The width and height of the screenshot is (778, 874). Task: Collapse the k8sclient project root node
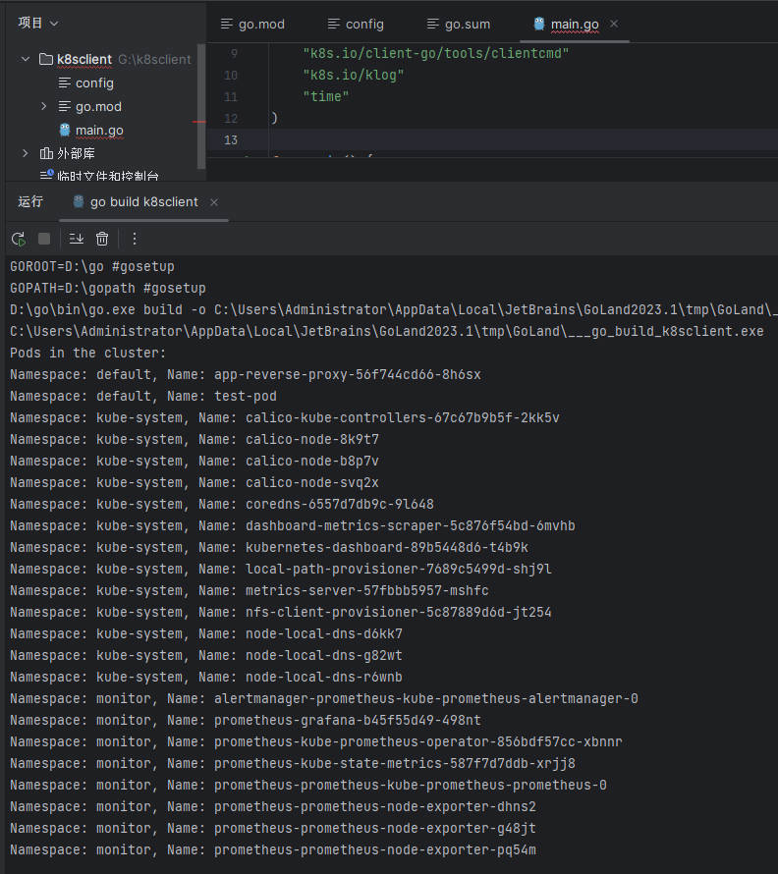[x=26, y=59]
